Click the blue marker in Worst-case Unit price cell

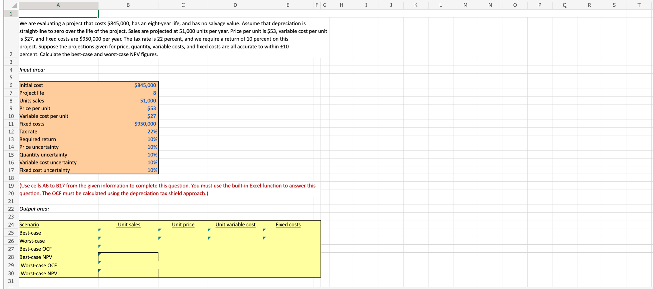159,237
